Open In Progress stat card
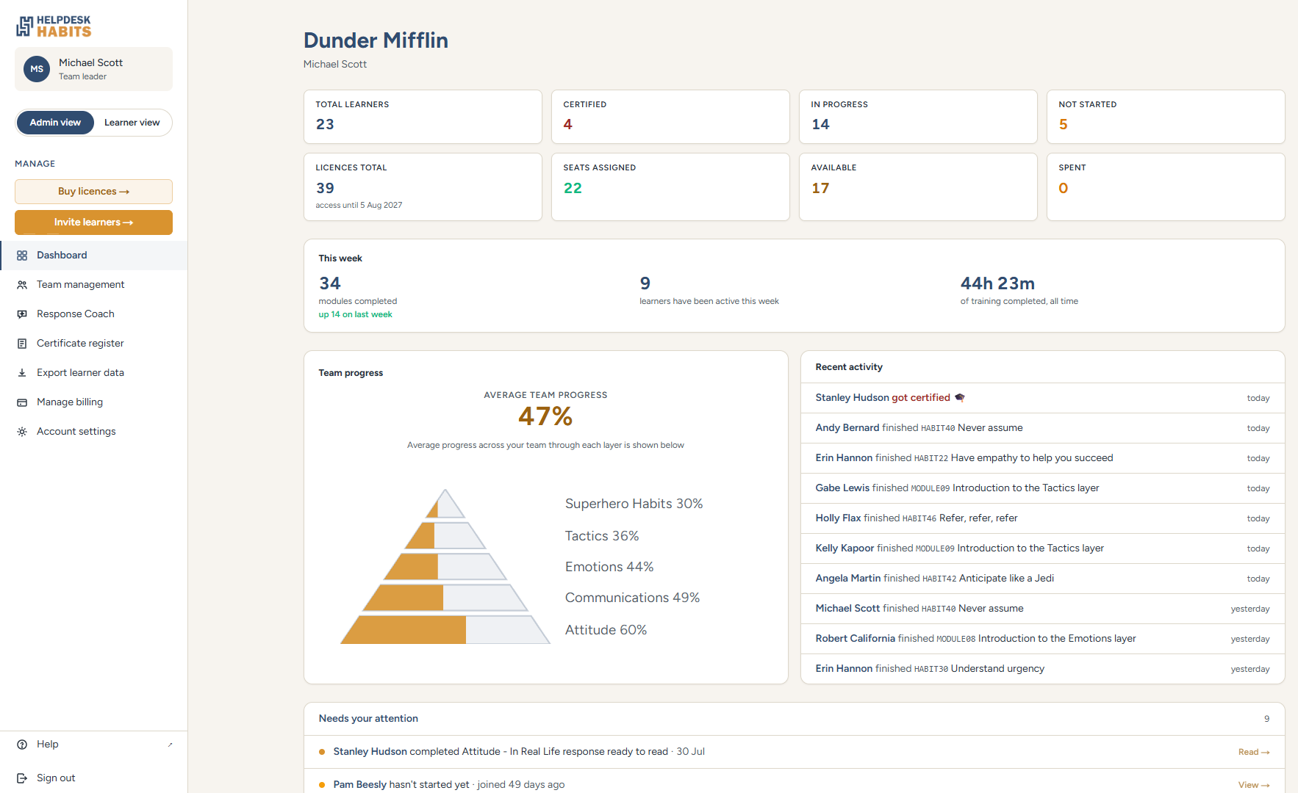 918,117
